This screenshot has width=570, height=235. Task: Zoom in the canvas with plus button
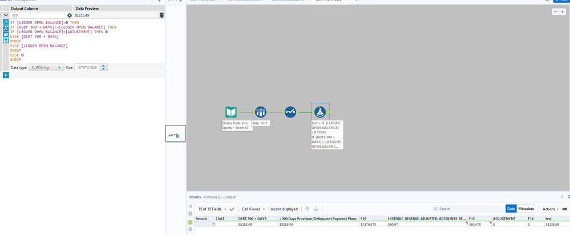coord(563,12)
